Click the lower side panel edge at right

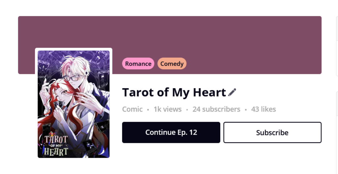coord(337,132)
